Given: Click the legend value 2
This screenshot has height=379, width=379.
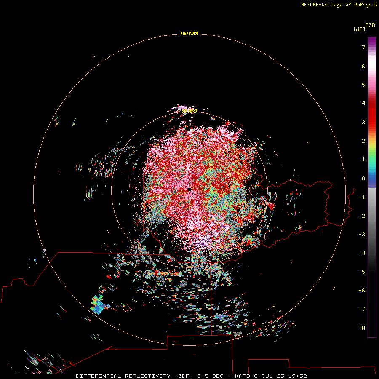Looking at the screenshot, I should click(x=363, y=141).
